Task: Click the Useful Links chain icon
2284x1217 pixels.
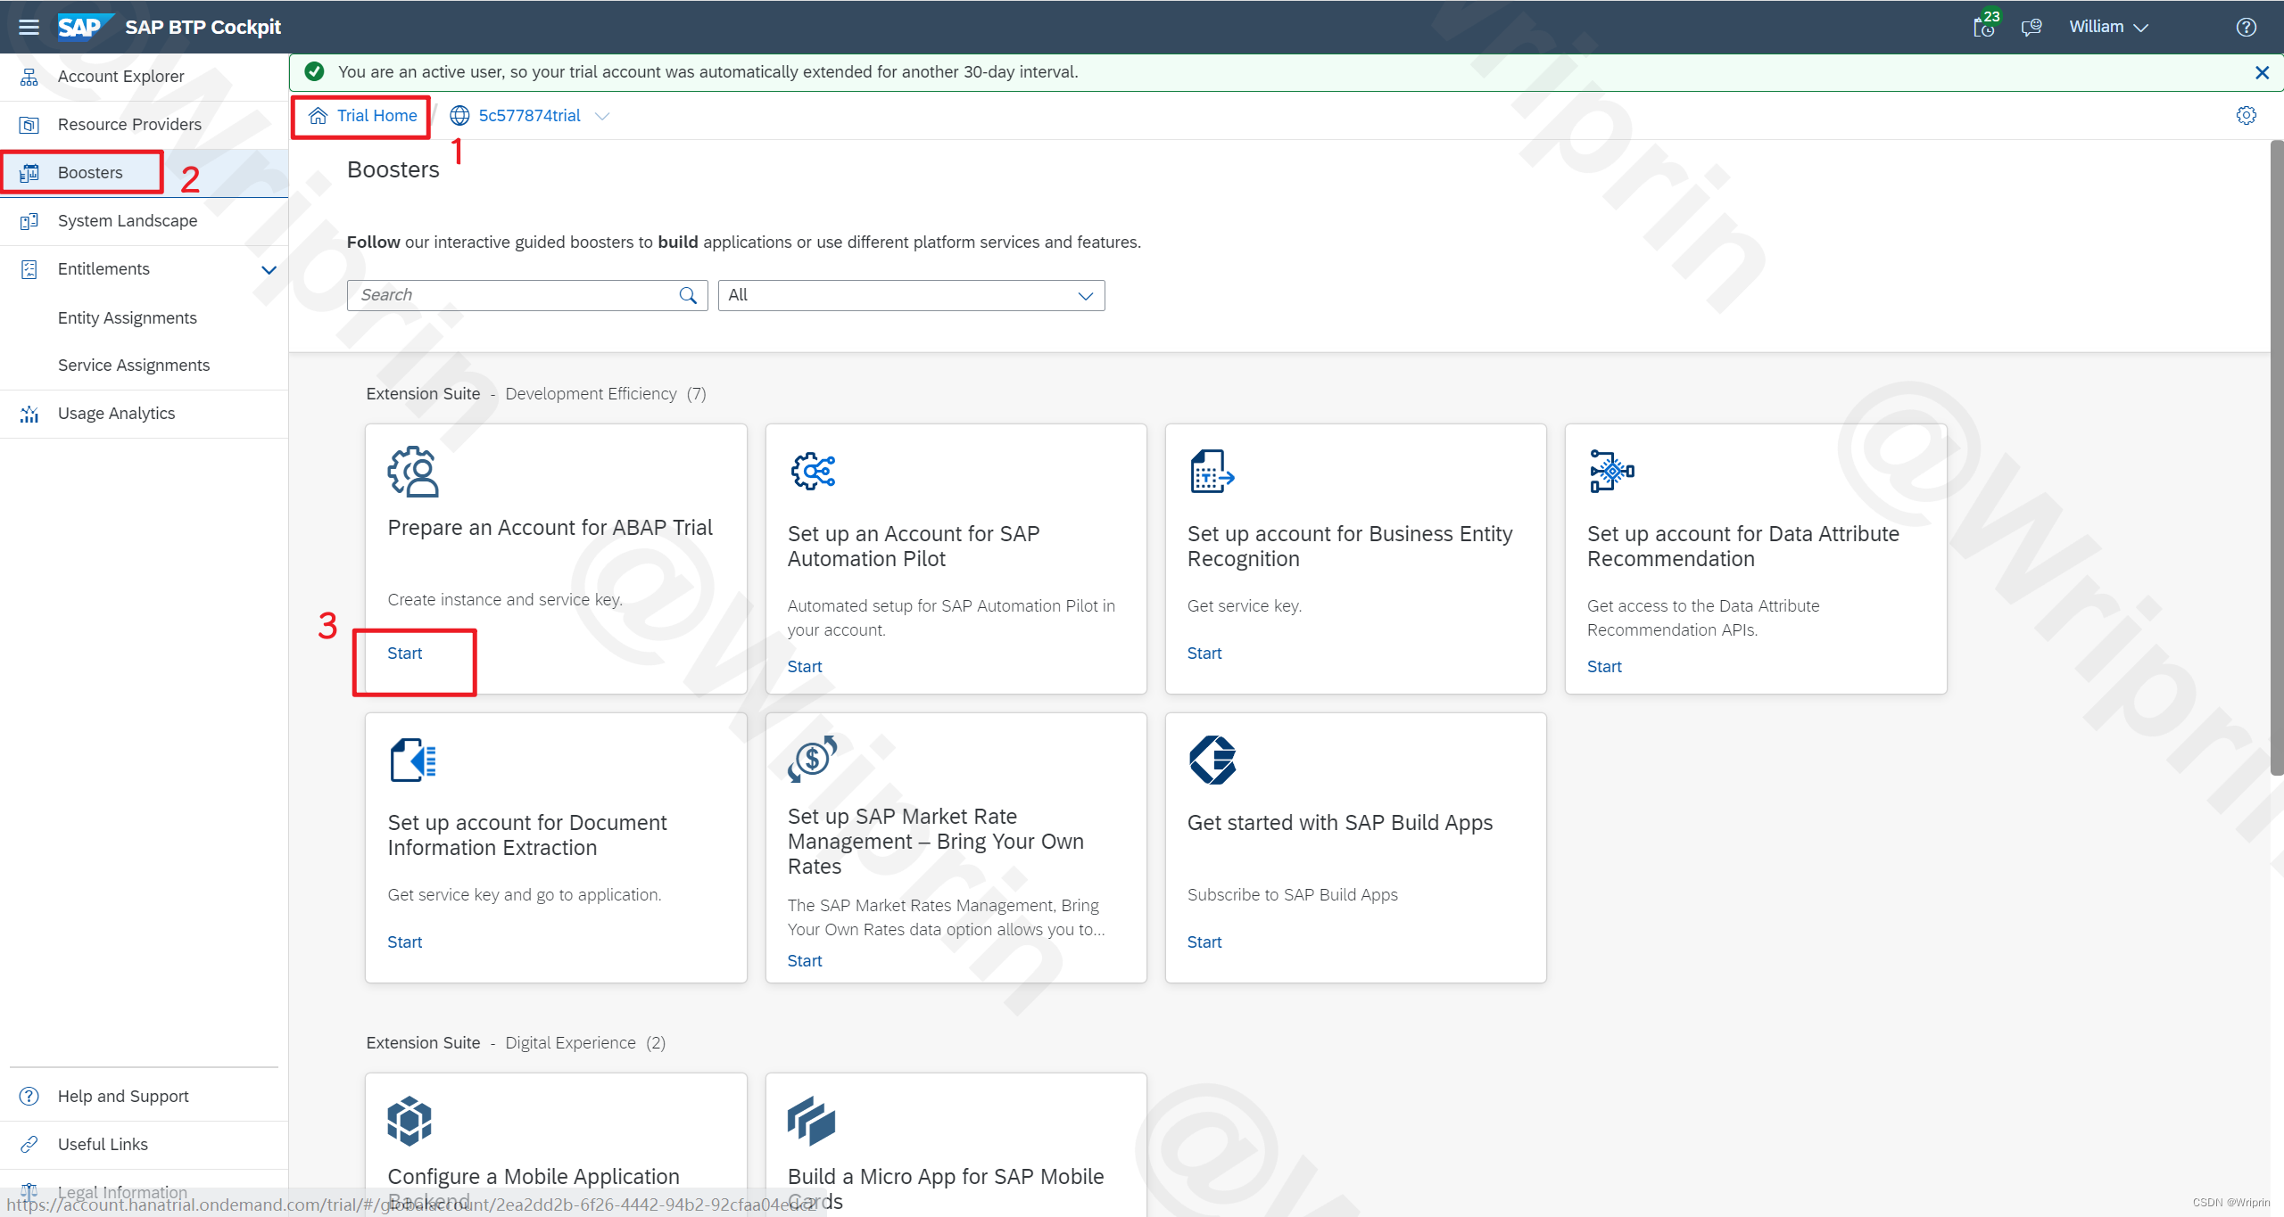Action: click(x=29, y=1145)
